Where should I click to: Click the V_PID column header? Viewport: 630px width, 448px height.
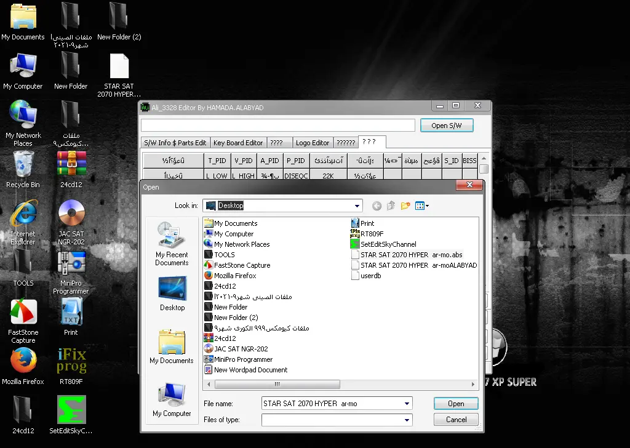point(244,161)
